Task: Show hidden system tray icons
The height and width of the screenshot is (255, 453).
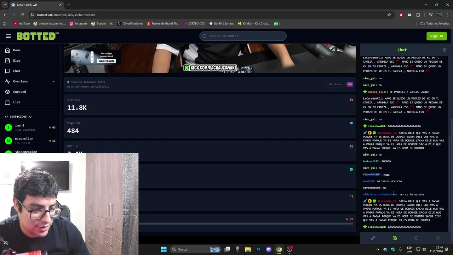Action: [377, 249]
